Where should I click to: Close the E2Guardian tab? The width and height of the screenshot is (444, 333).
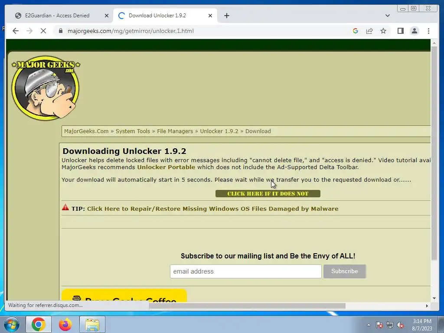pyautogui.click(x=107, y=16)
